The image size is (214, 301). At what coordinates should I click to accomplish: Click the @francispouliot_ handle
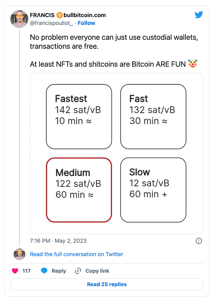pos(52,23)
